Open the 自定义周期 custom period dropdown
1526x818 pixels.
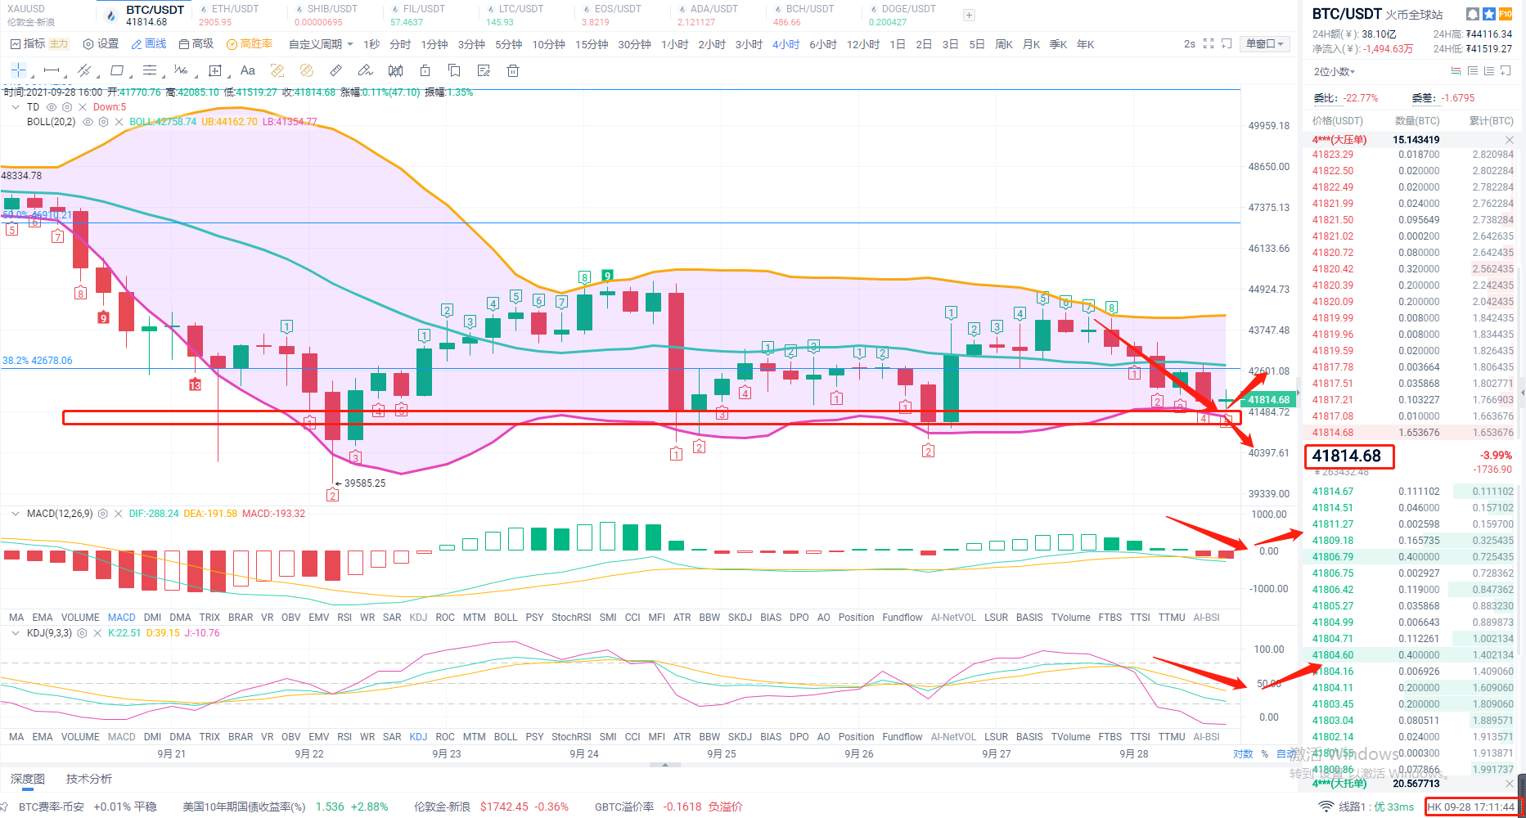(x=321, y=44)
